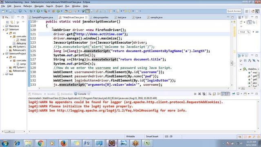Open Google Chrome from the taskbar
Viewport: 261px width, 147px height.
tap(40, 143)
